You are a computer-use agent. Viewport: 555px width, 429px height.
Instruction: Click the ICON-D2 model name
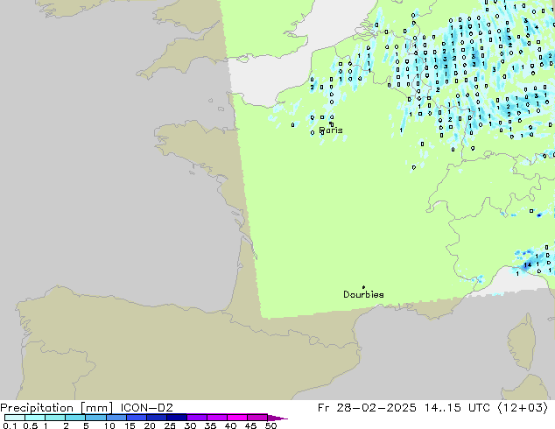[146, 408]
